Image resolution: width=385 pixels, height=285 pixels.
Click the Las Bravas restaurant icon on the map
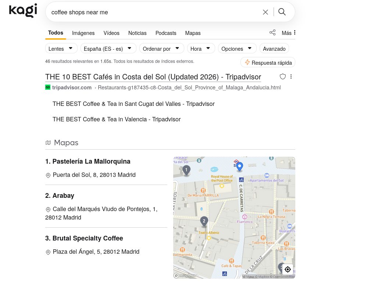click(x=286, y=243)
